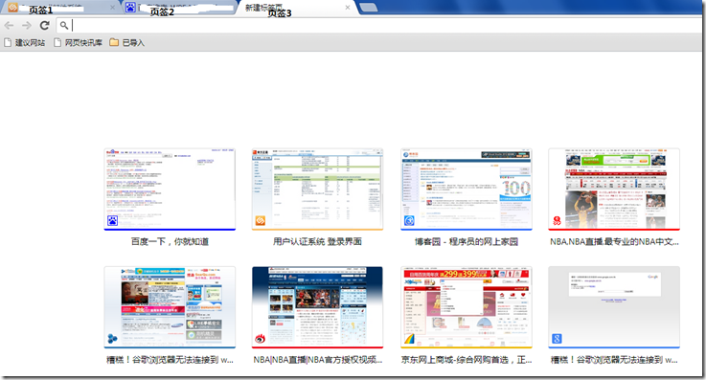Click the Sina eye icon on NBA直播 thumbnail
The width and height of the screenshot is (706, 380).
coord(261,338)
